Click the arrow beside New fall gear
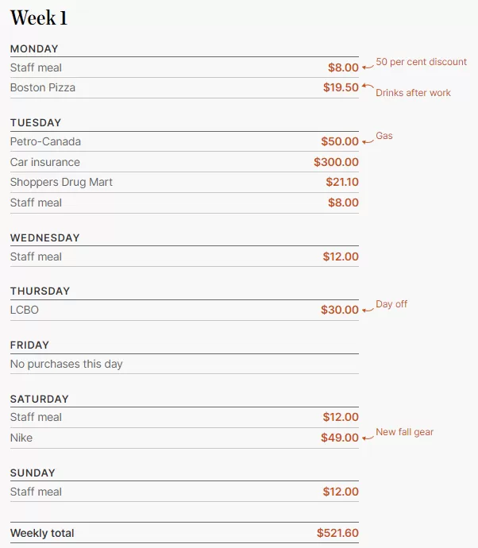This screenshot has height=548, width=478. [x=368, y=438]
